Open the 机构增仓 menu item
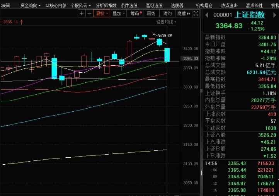This screenshot has width=279, height=196. point(204,6)
